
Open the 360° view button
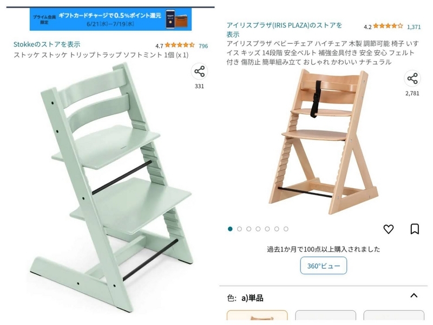point(323,266)
